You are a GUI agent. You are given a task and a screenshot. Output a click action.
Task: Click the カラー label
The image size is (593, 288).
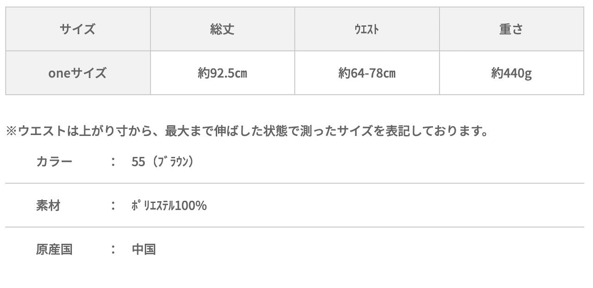pos(54,162)
